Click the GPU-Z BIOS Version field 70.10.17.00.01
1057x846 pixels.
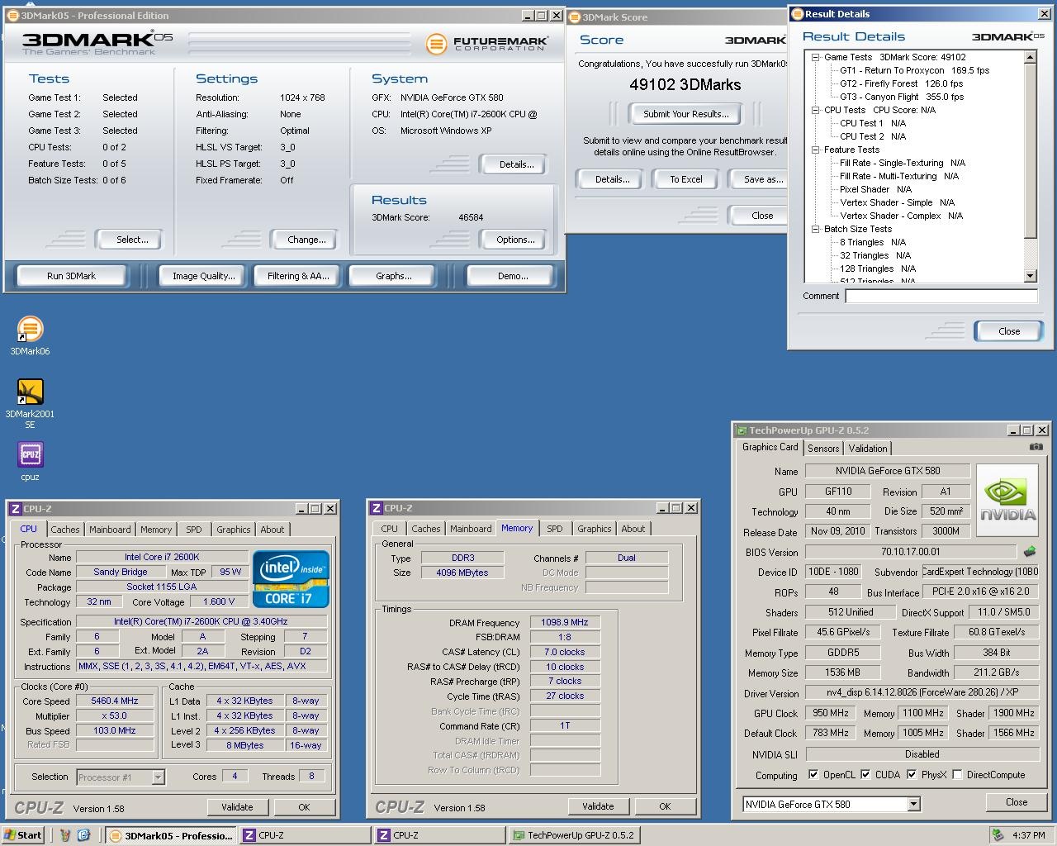[911, 552]
